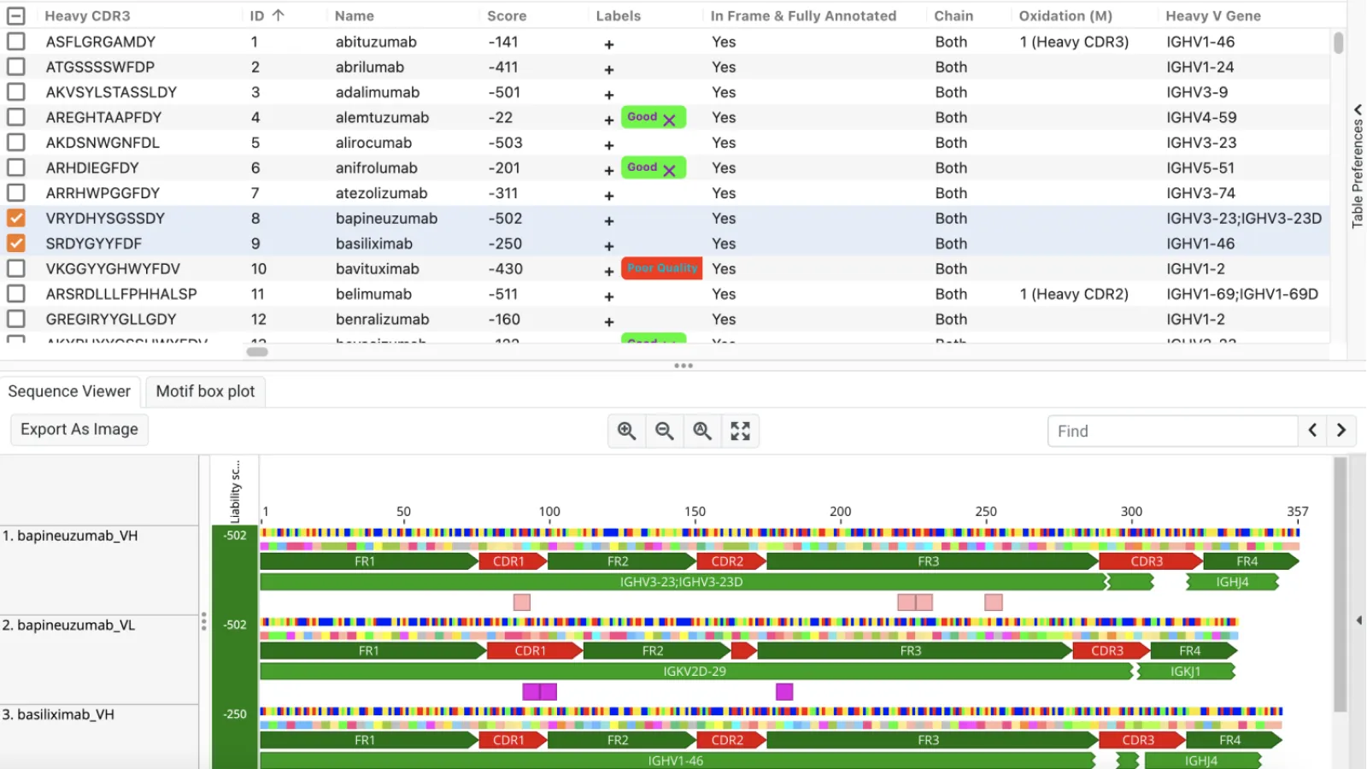This screenshot has height=769, width=1367.
Task: Add a label to bavituximab row
Action: click(609, 272)
